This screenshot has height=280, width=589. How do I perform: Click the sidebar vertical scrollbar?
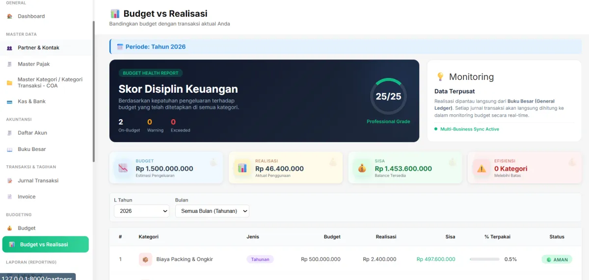point(93,92)
